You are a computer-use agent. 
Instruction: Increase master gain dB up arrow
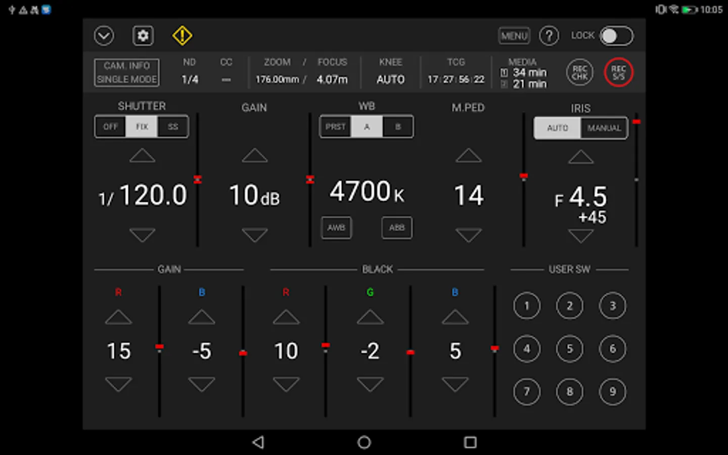(254, 155)
